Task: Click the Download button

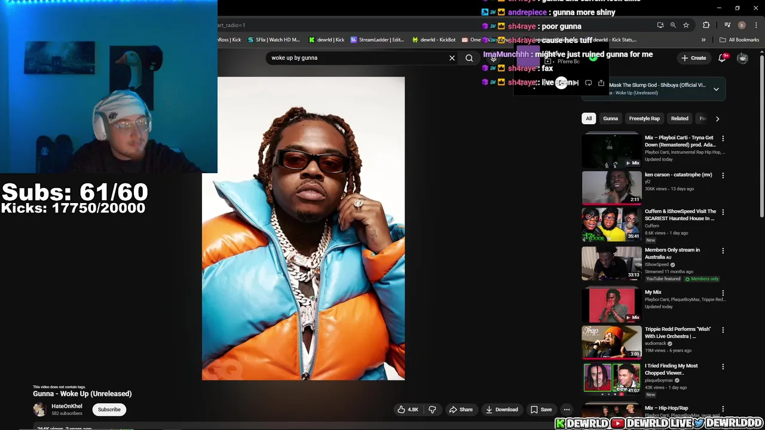Action: pyautogui.click(x=501, y=410)
